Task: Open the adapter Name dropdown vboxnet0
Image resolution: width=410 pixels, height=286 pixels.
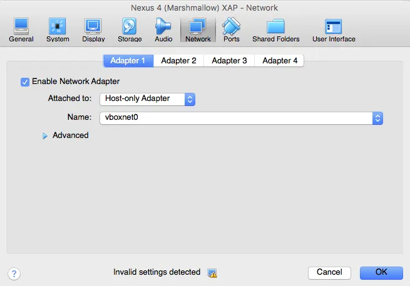Action: (242, 118)
